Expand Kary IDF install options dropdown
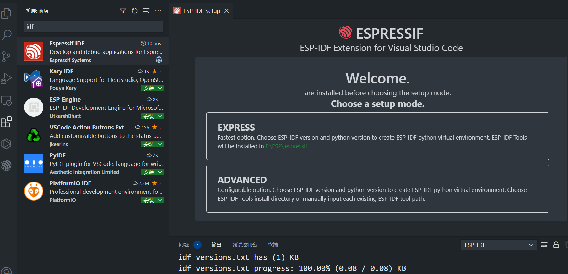The width and height of the screenshot is (568, 274). 160,88
